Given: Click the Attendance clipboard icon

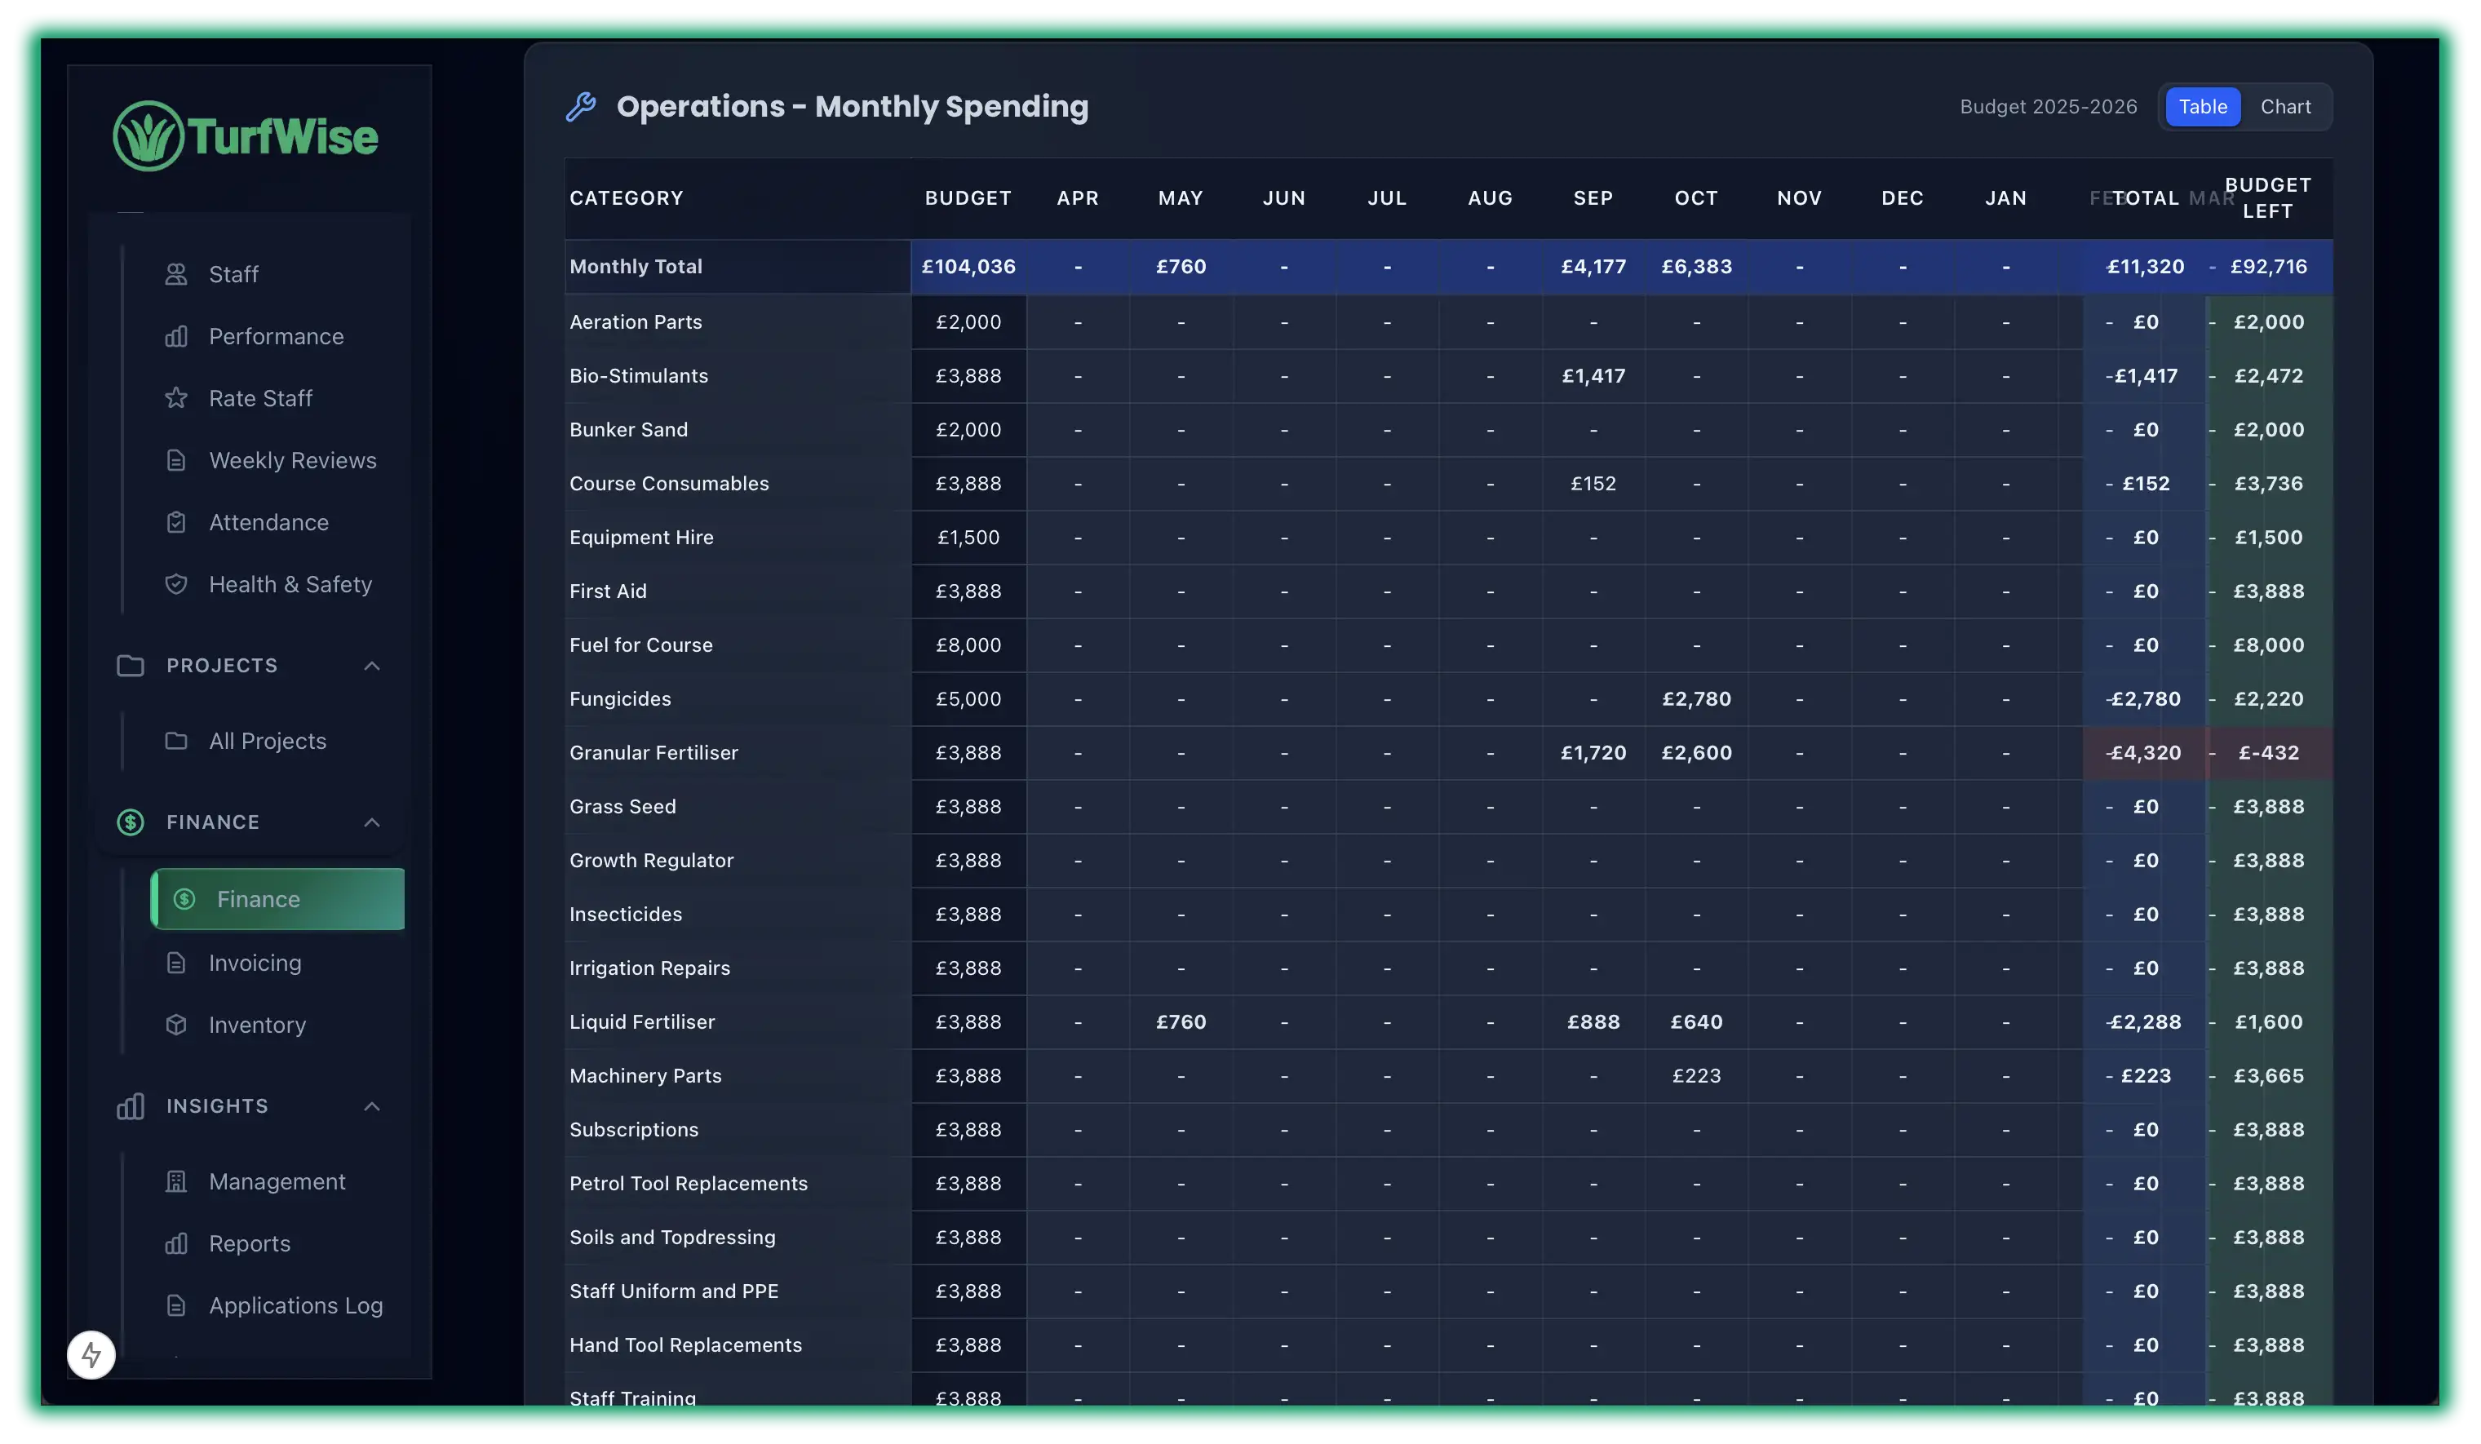Looking at the screenshot, I should point(177,521).
